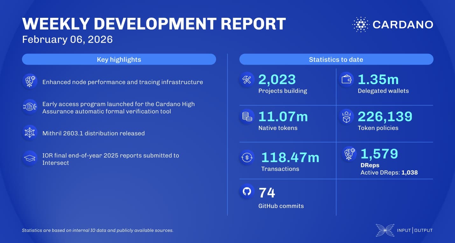Click the Weekly Development Report title

pos(154,24)
